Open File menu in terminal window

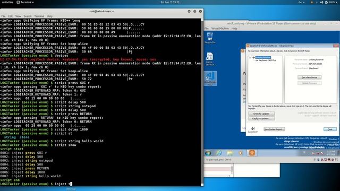point(4,16)
